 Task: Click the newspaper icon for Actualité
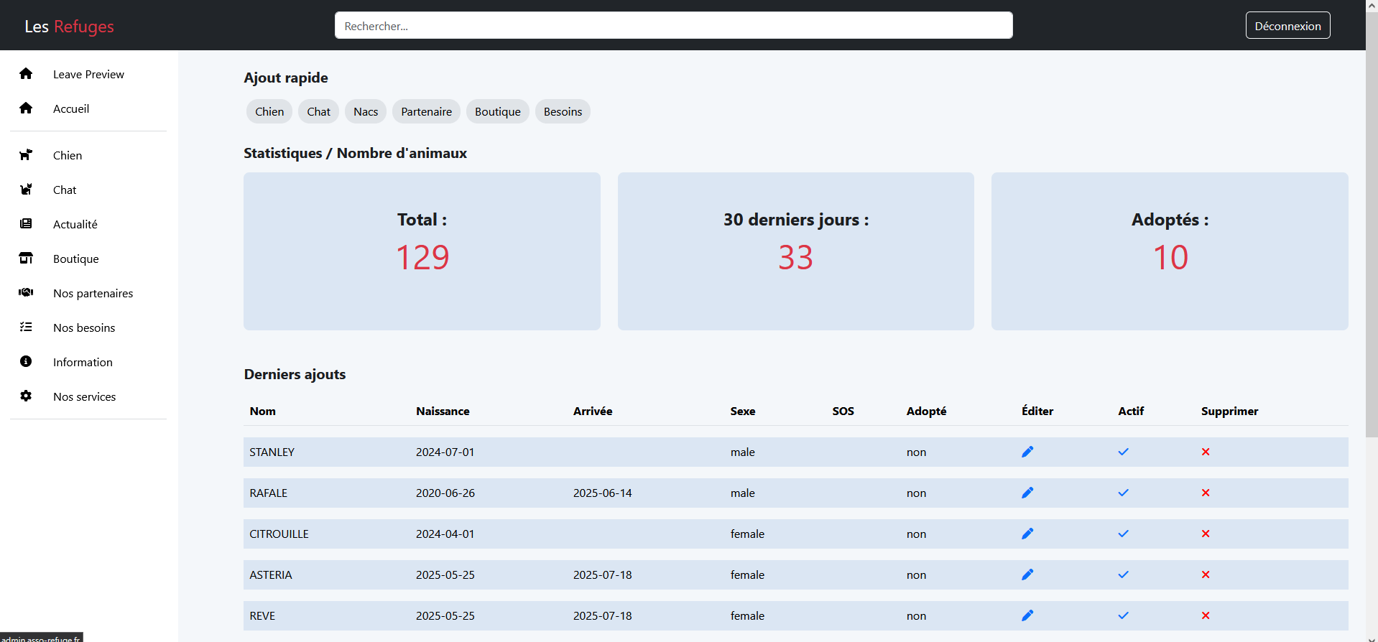click(x=26, y=224)
